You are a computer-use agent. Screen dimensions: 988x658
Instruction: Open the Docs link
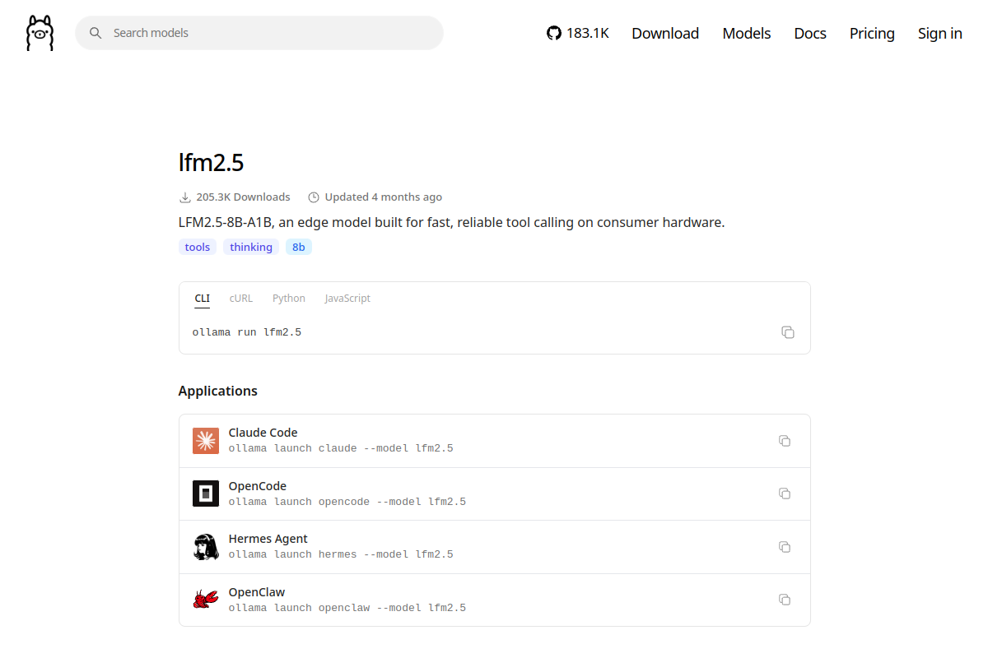(810, 33)
